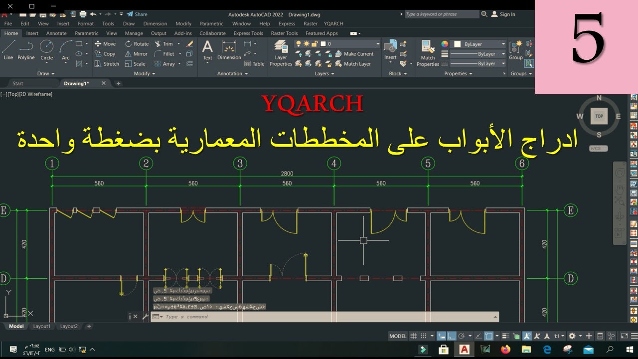
Task: Expand the Draw panel
Action: 46,73
